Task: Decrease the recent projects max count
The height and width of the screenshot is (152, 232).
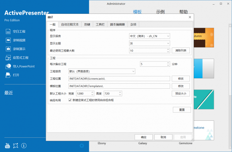Action: pos(168,52)
